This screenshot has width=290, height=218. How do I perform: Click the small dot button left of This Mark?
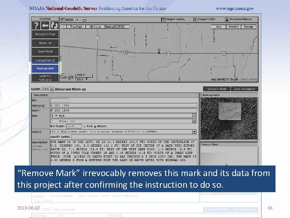tap(64, 27)
